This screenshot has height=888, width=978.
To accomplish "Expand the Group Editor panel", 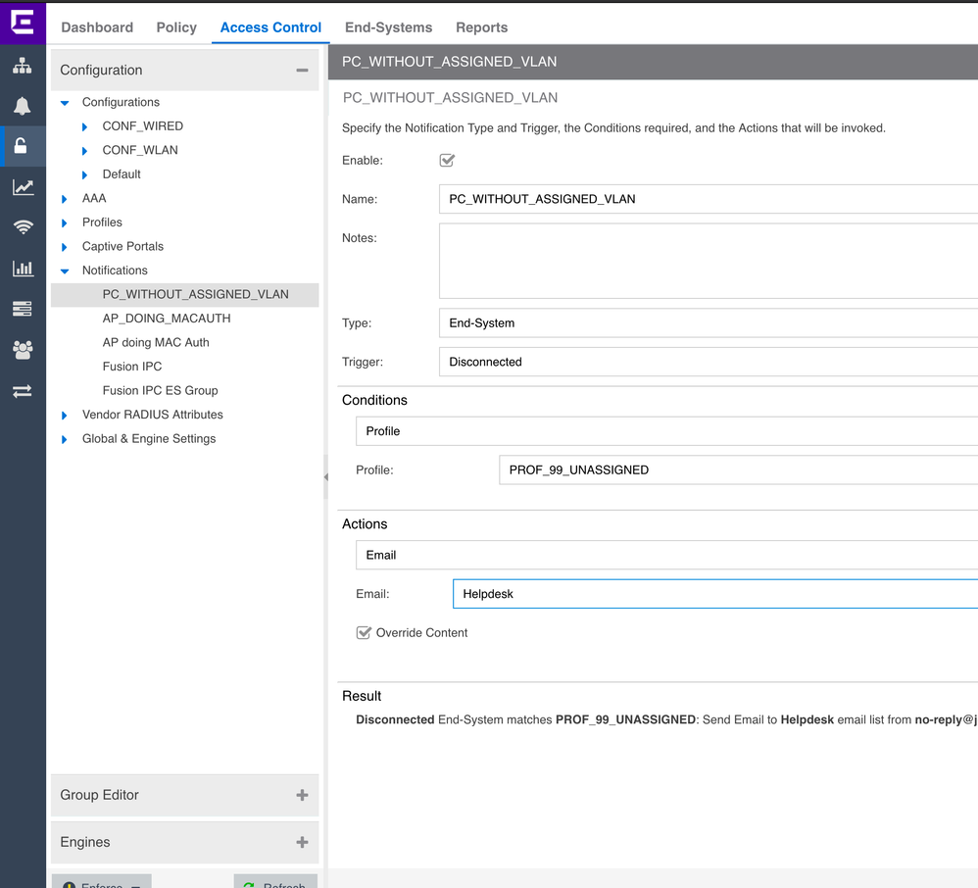I will click(302, 795).
